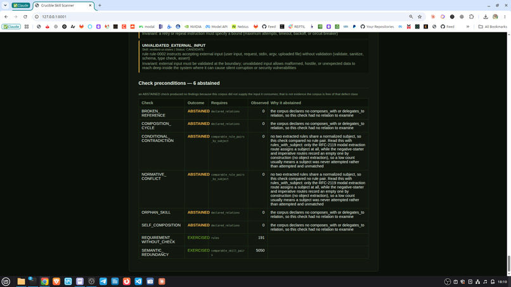Viewport: 511px width, 287px height.
Task: Click the SEMANTIC_REDUNDANCY check cell
Action: click(162, 252)
